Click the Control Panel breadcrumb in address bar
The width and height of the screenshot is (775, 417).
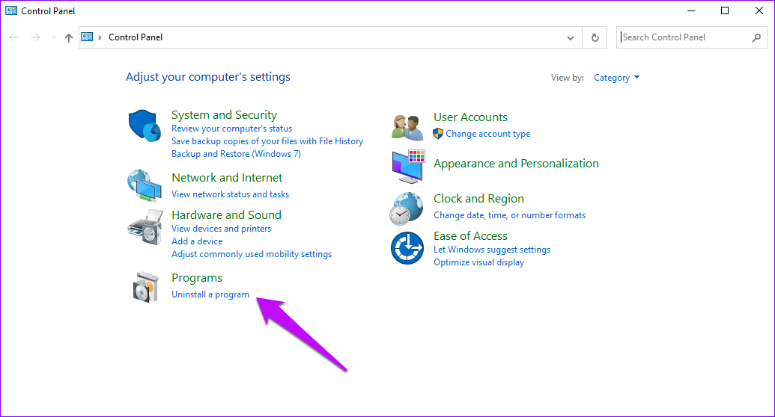tap(135, 37)
